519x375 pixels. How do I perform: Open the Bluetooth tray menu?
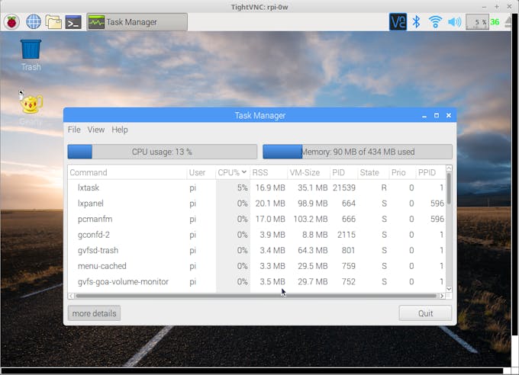[x=416, y=22]
